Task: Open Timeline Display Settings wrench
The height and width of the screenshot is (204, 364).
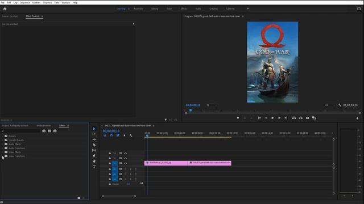Action: pyautogui.click(x=131, y=135)
